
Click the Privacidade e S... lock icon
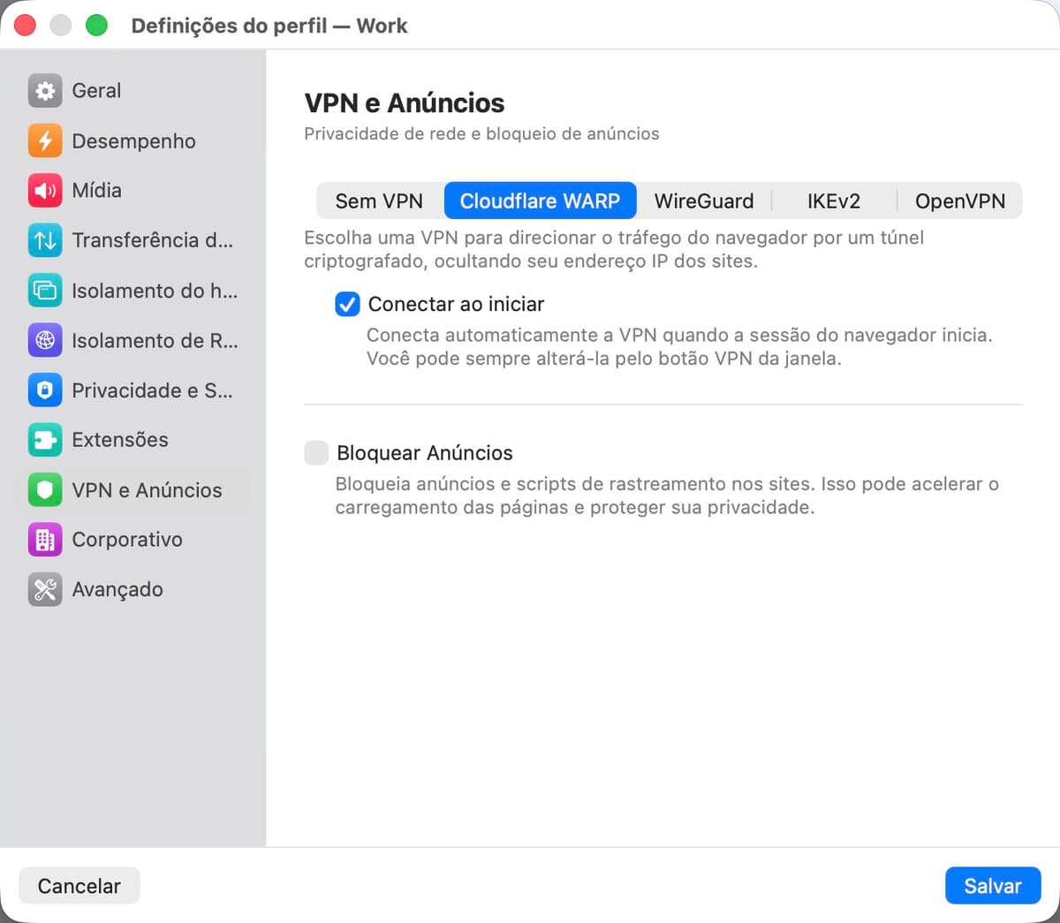(45, 390)
